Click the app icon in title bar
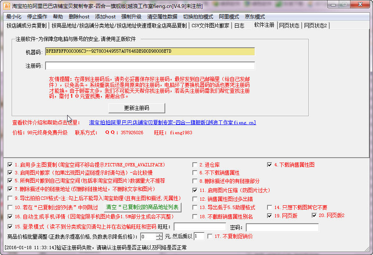The image size is (373, 255). [x=7, y=6]
